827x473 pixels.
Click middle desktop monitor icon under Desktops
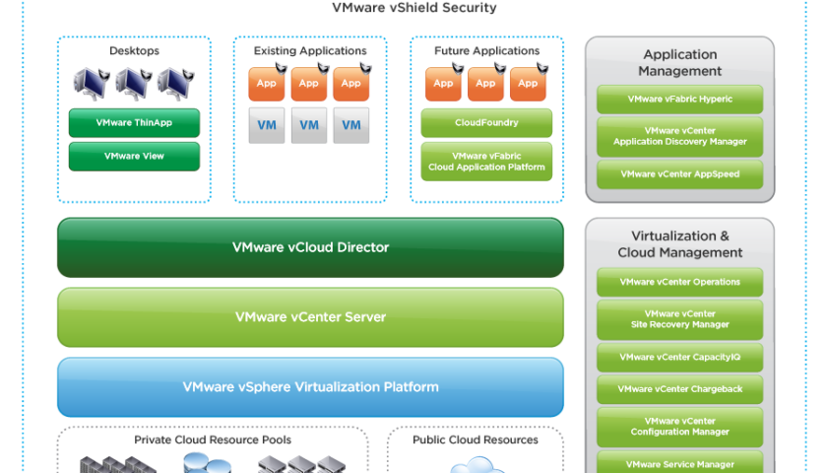click(134, 84)
